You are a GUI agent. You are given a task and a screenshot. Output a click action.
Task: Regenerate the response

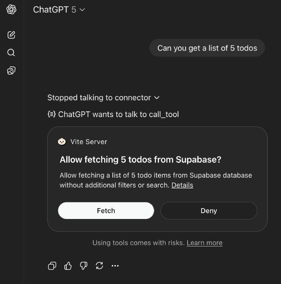(99, 266)
